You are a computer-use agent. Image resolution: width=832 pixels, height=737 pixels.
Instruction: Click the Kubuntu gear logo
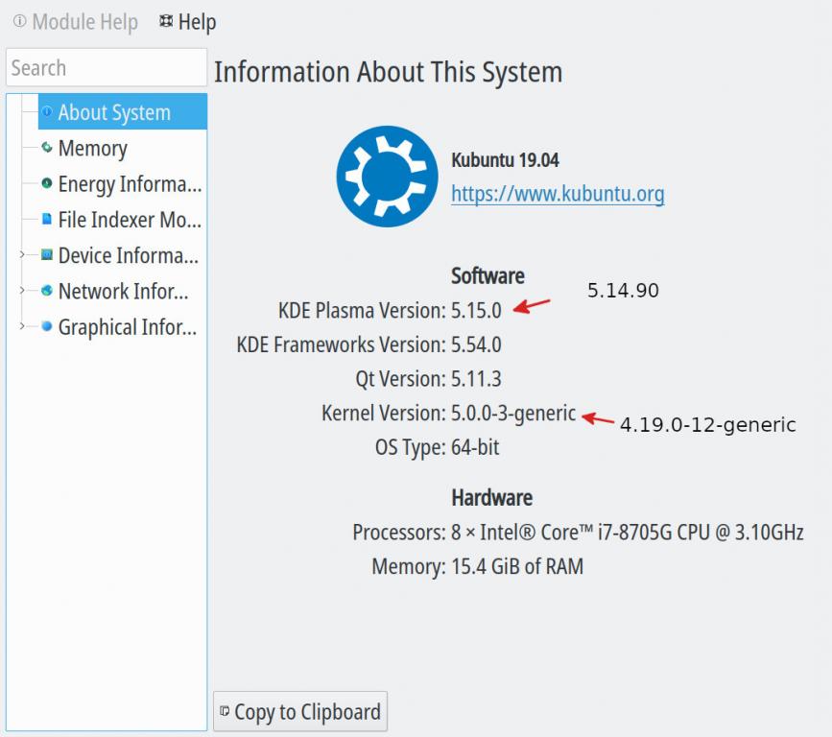(x=387, y=177)
